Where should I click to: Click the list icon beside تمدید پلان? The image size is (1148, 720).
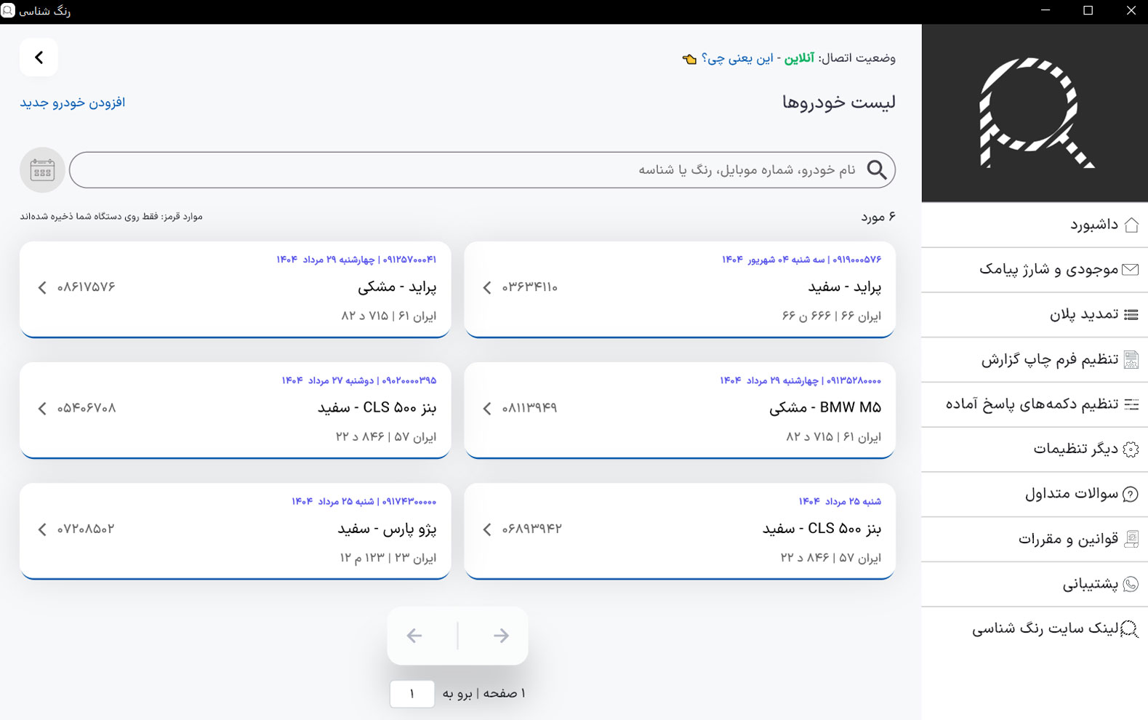pos(1131,315)
